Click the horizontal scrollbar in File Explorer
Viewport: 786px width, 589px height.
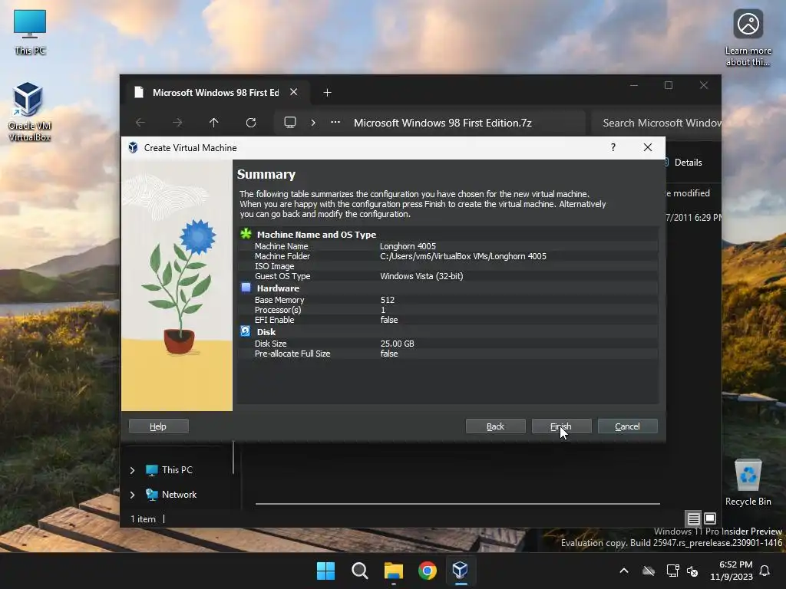pyautogui.click(x=457, y=503)
